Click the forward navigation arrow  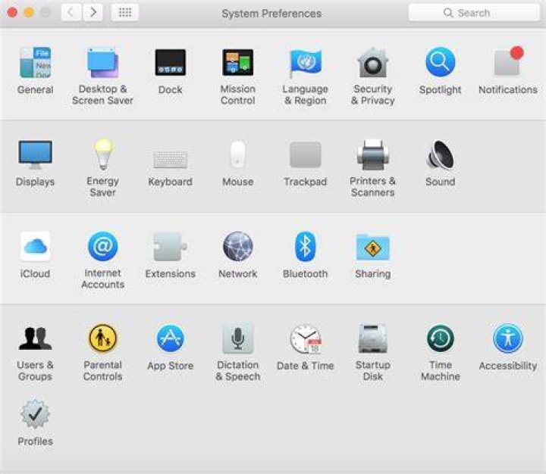tap(93, 13)
